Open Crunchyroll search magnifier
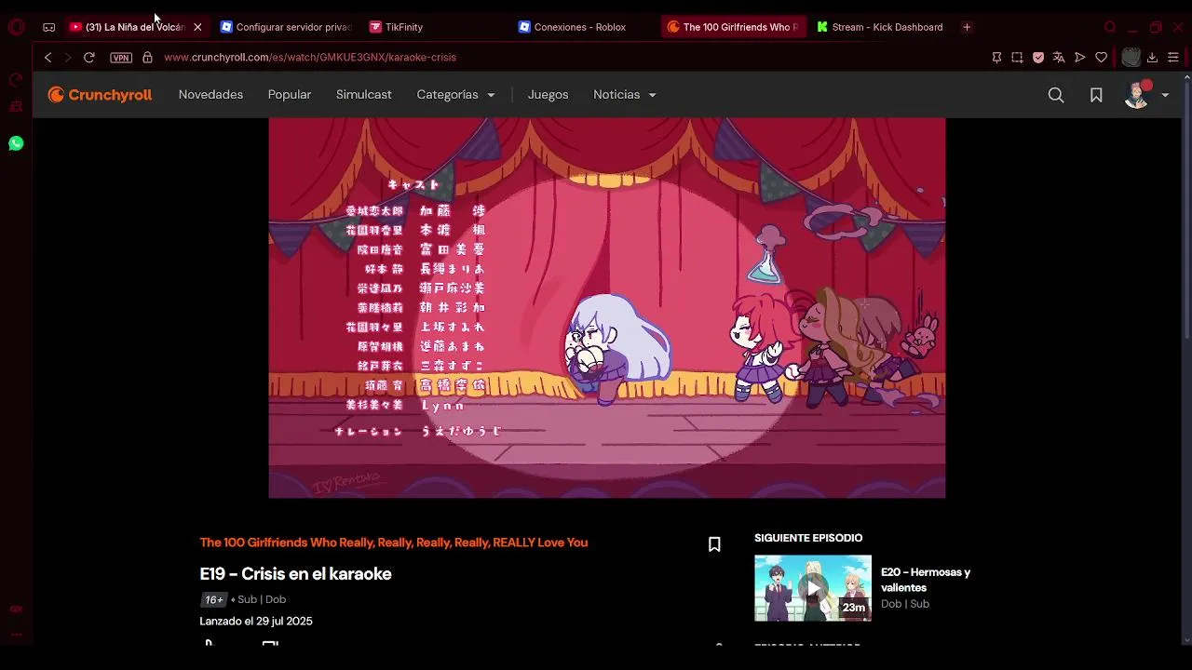Image resolution: width=1192 pixels, height=670 pixels. point(1056,95)
